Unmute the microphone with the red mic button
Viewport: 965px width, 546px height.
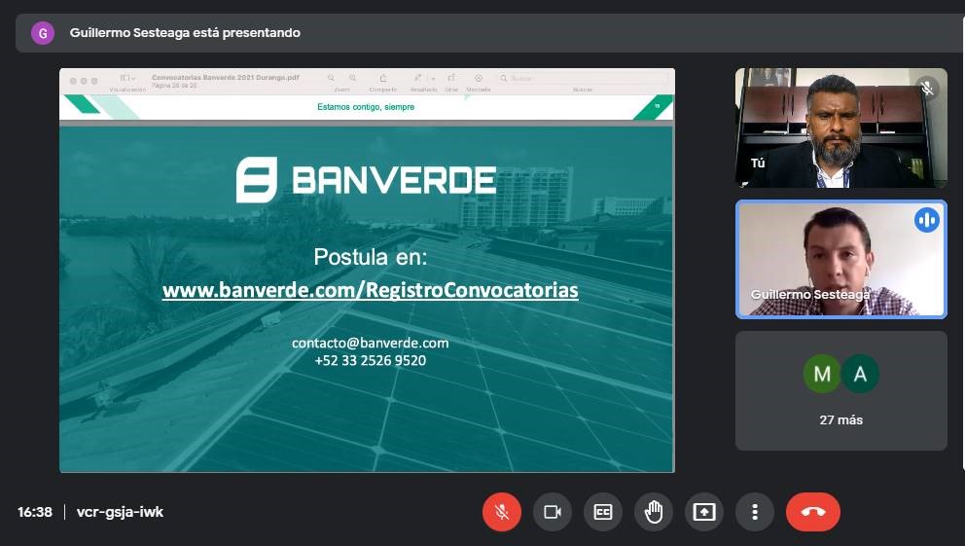[502, 512]
